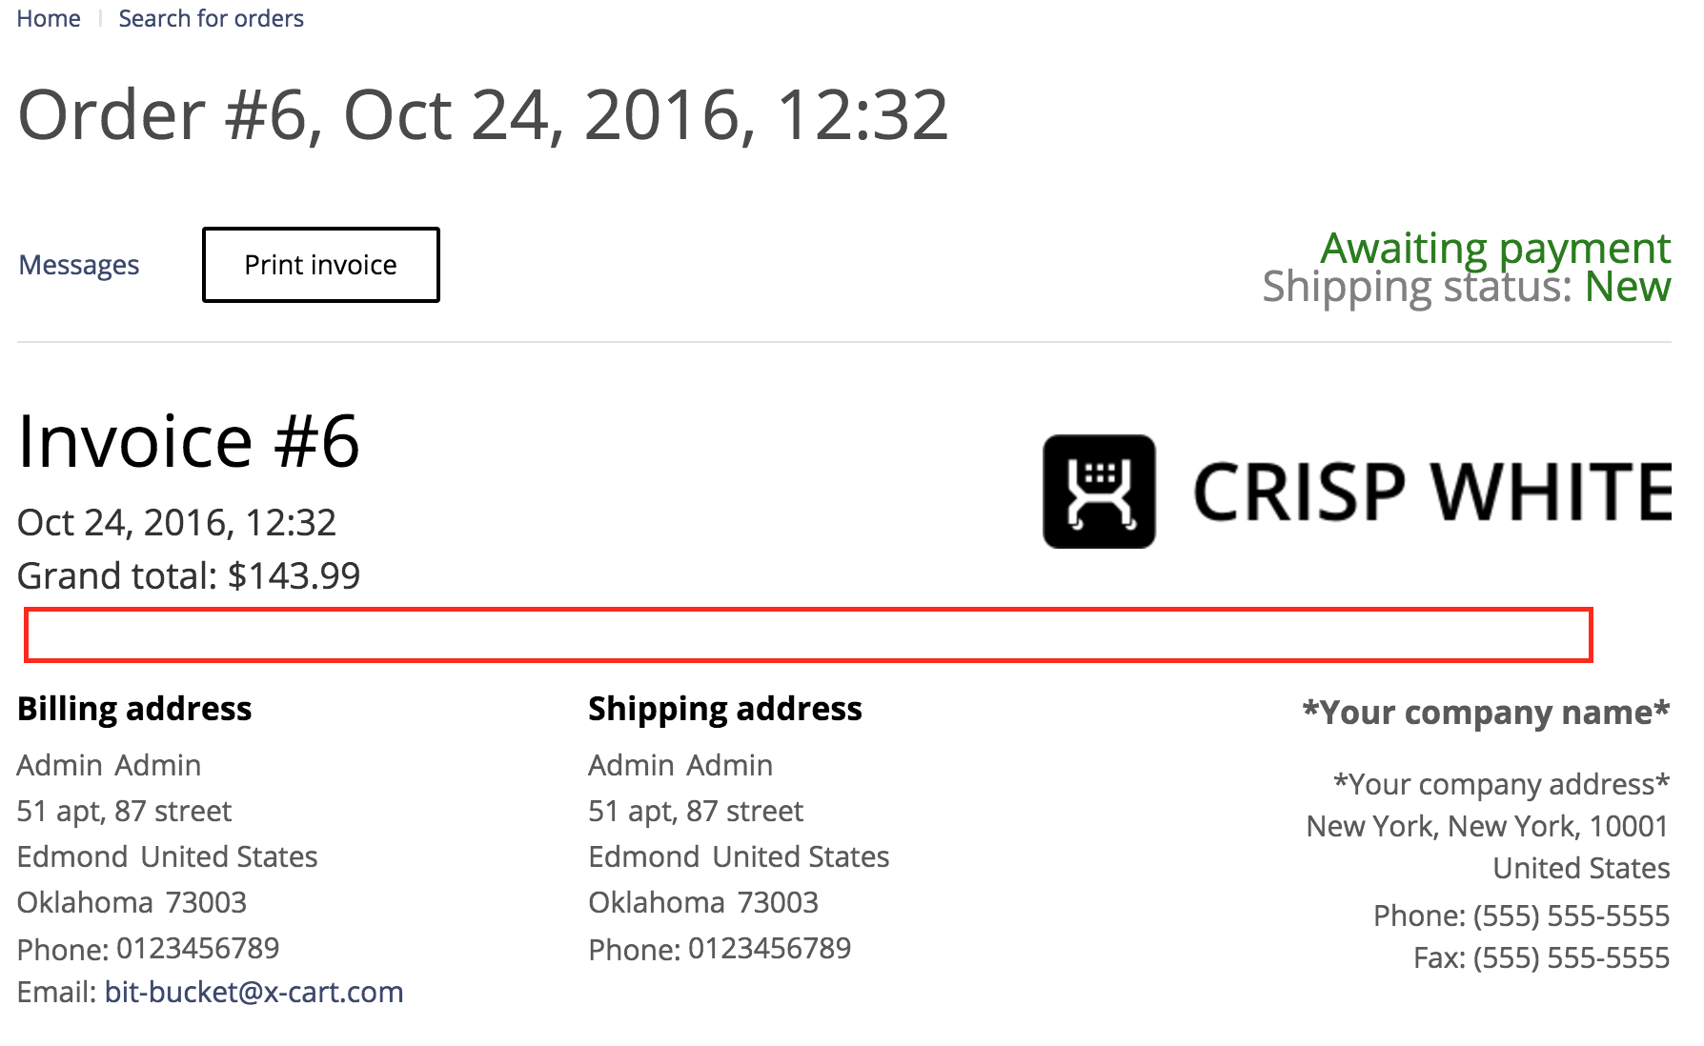This screenshot has height=1046, width=1704.
Task: Click the New shipping status label
Action: [x=1627, y=287]
